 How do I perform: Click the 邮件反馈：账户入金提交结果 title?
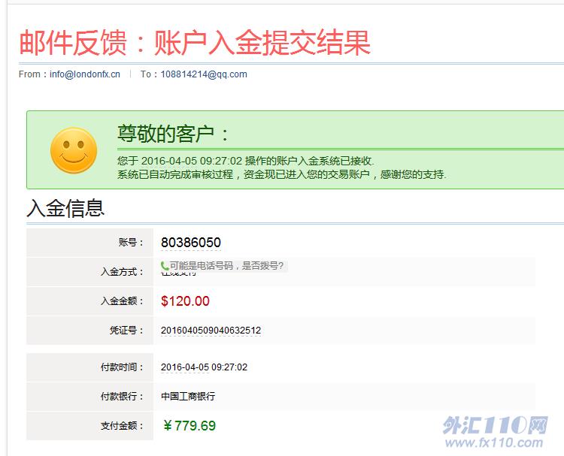click(195, 43)
